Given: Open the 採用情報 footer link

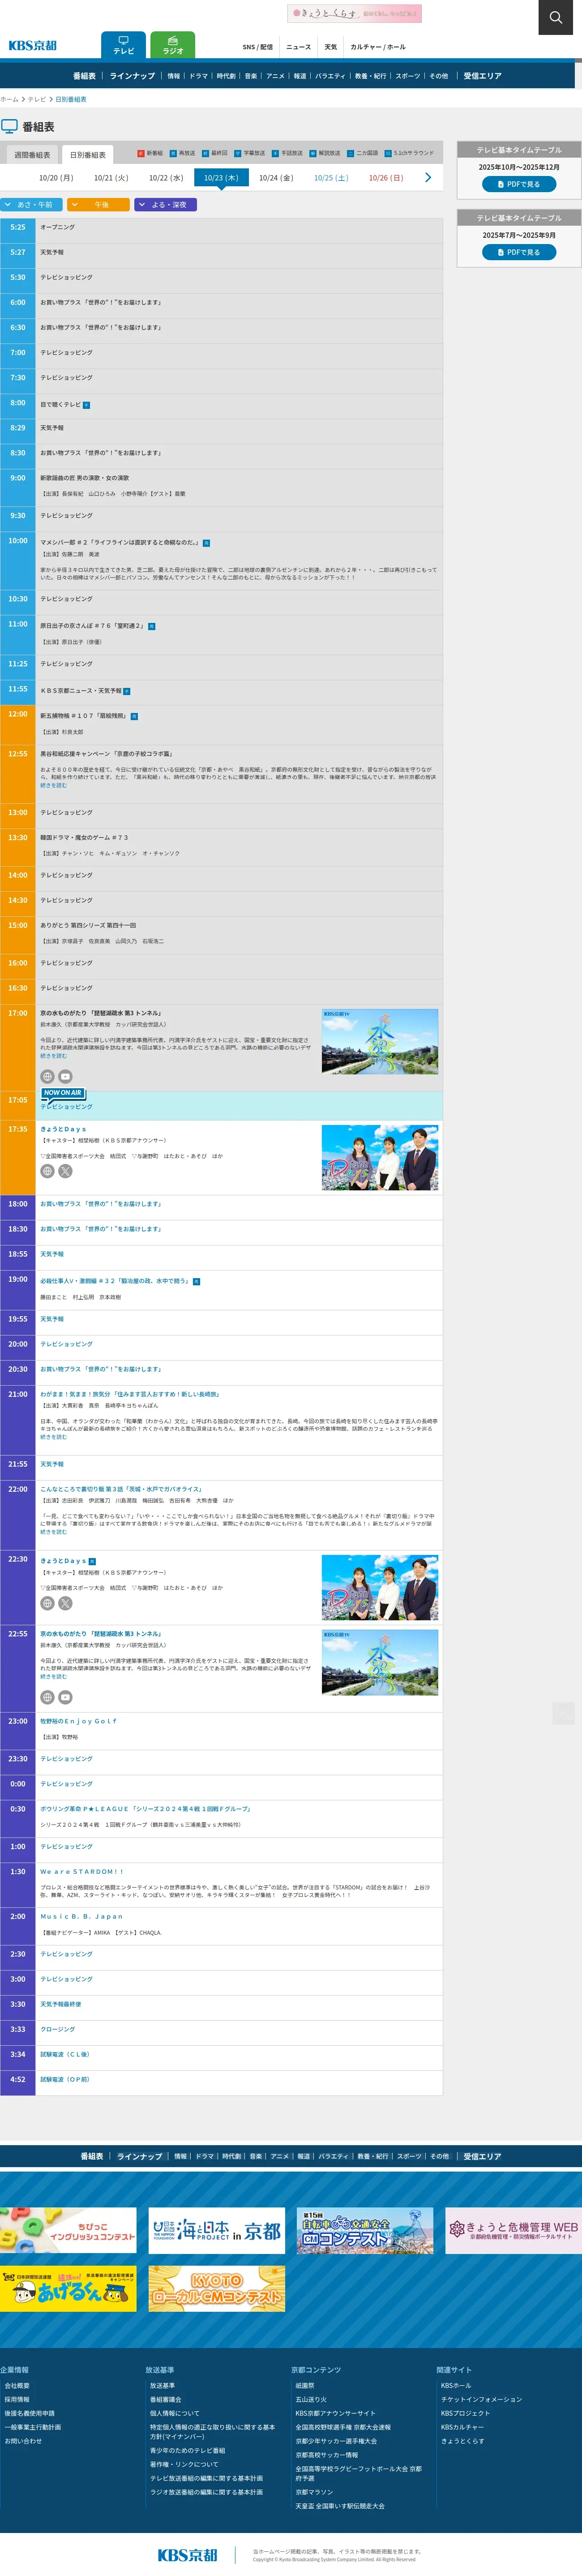Looking at the screenshot, I should (17, 2400).
